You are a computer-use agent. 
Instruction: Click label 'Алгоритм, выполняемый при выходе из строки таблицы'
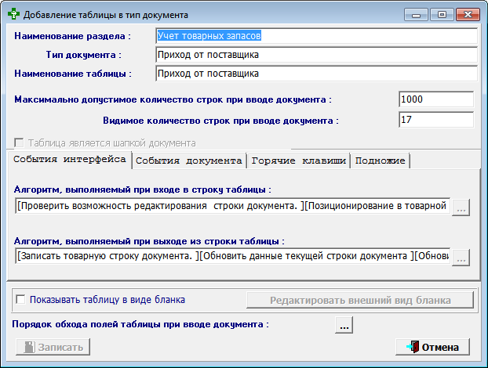pyautogui.click(x=149, y=241)
